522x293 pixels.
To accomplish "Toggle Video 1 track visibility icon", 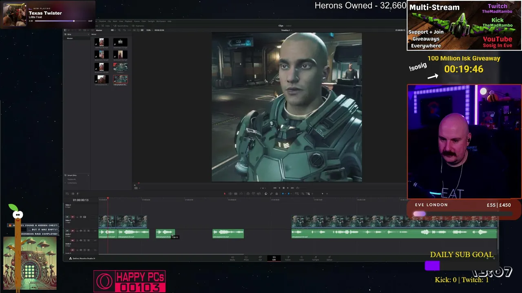I will pos(85,217).
